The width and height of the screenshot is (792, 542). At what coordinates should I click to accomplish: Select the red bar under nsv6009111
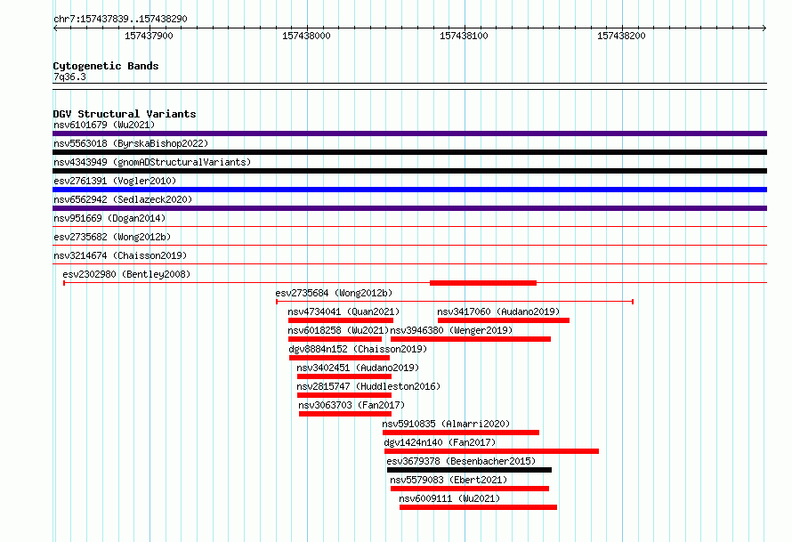coord(479,507)
